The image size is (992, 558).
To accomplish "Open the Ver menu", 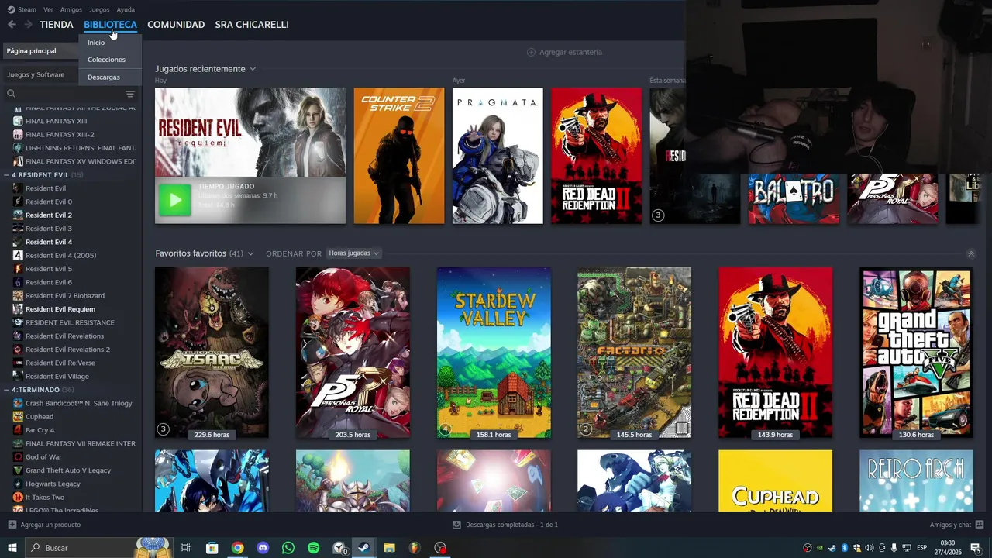I will click(48, 9).
